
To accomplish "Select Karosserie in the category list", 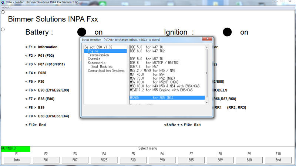I will coord(97,63).
